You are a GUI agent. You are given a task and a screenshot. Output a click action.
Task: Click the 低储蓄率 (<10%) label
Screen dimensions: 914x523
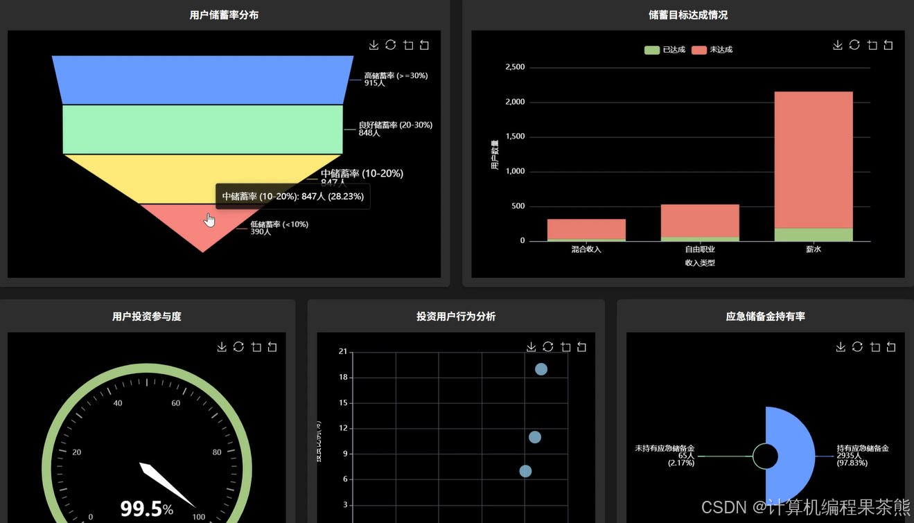(279, 228)
